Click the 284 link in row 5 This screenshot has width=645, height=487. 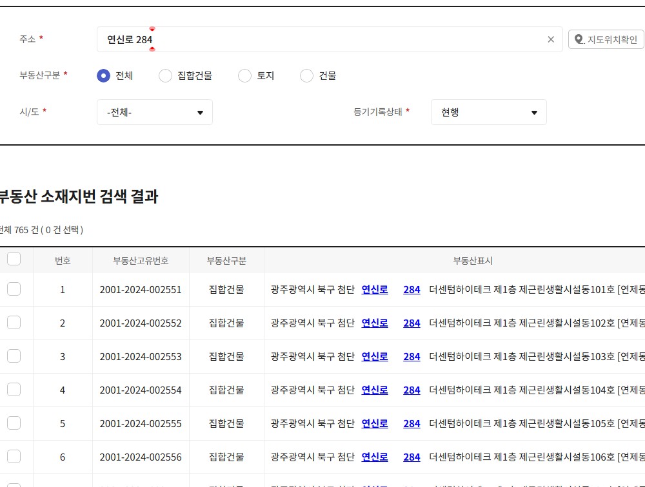pyautogui.click(x=412, y=424)
